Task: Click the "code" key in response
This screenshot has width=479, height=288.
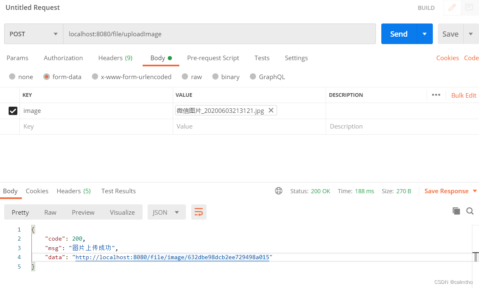Action: click(55, 239)
